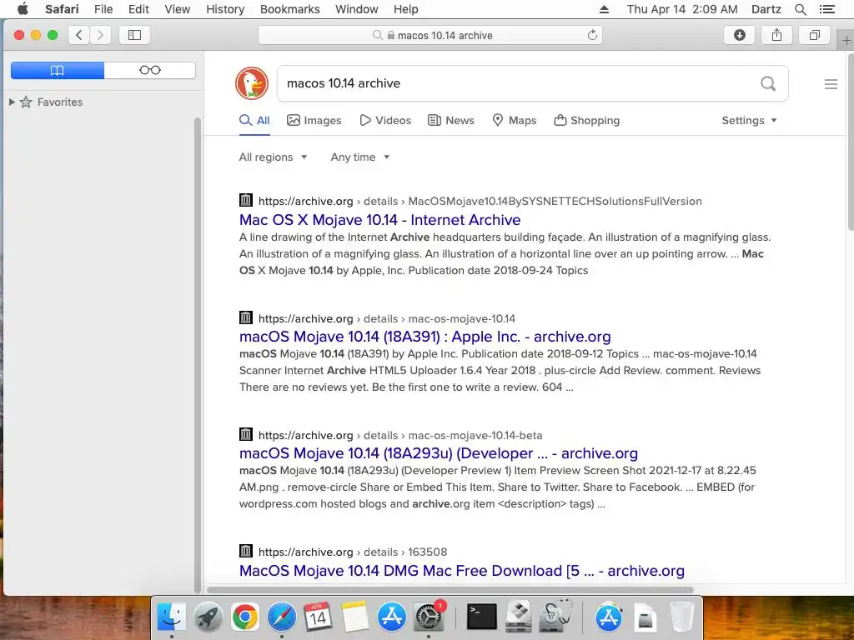The image size is (854, 640).
Task: Open Mac OS X Mojave 10.14 - Internet Archive
Action: (379, 220)
